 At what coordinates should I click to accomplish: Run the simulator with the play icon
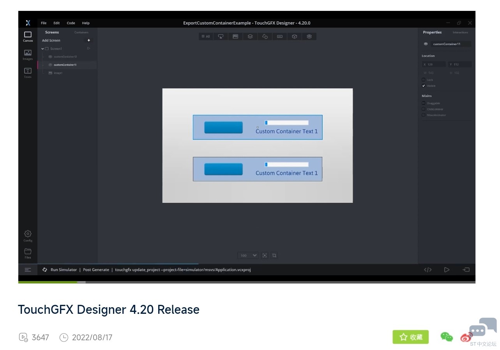[x=447, y=270]
